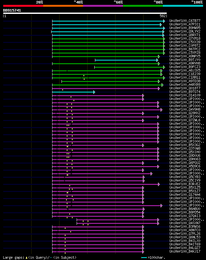The image size is (206, 260).
Task: Select the white BB915741 query sequence bar
Action: pyautogui.click(x=85, y=13)
